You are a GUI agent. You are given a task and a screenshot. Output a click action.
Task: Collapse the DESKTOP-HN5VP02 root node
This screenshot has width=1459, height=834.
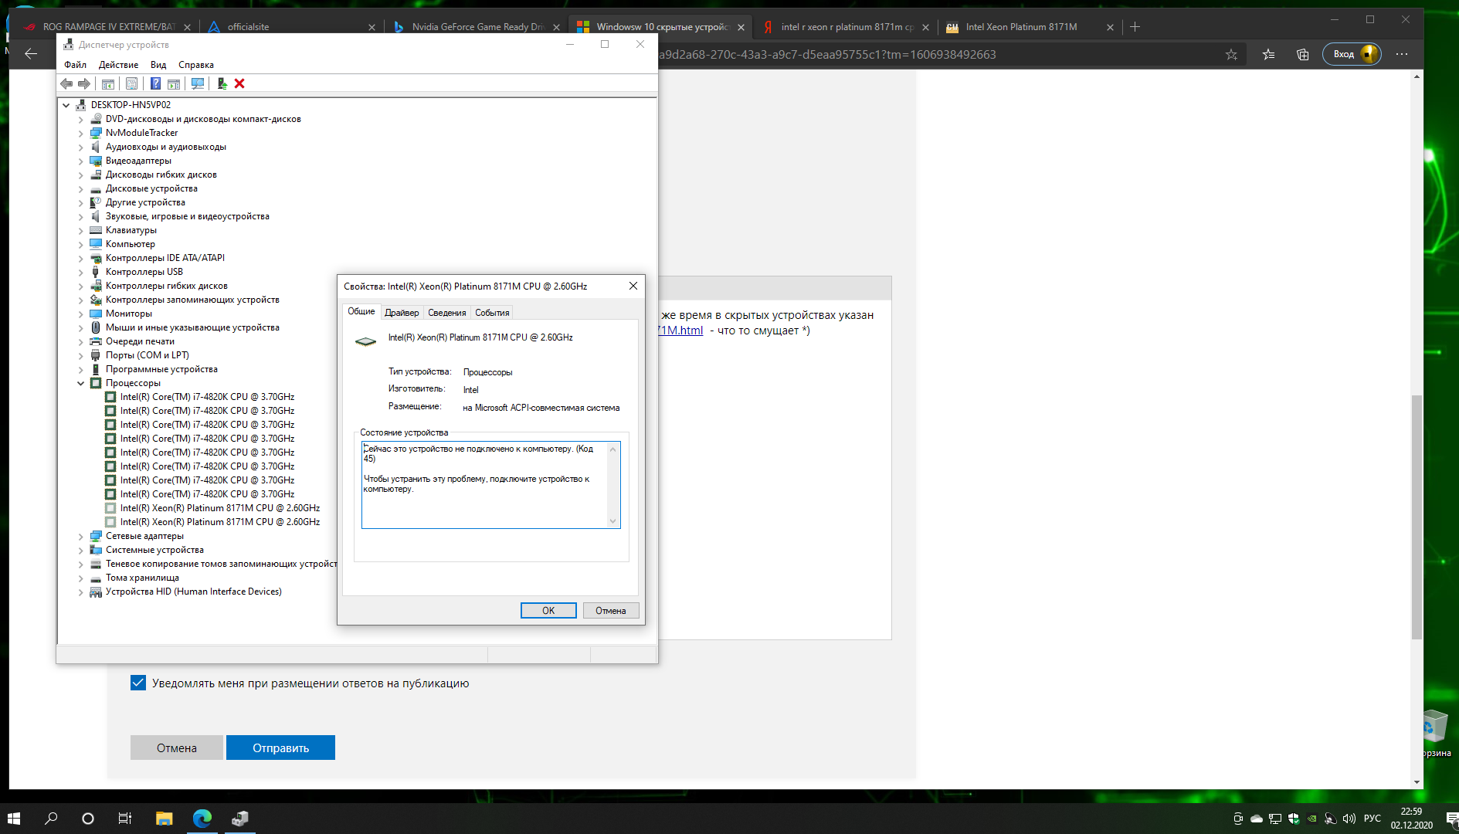pyautogui.click(x=66, y=105)
